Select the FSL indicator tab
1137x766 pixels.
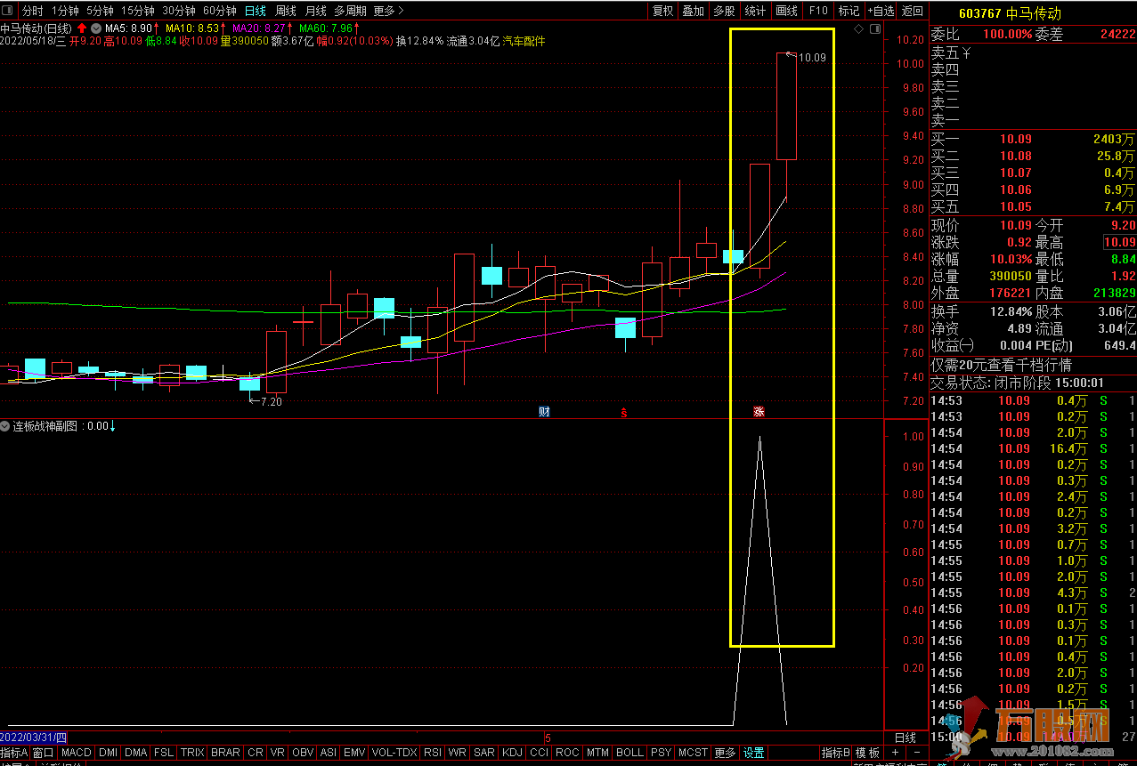(164, 753)
